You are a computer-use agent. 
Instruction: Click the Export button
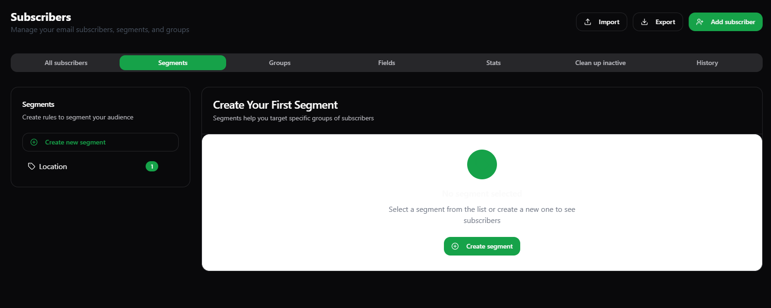pos(657,22)
